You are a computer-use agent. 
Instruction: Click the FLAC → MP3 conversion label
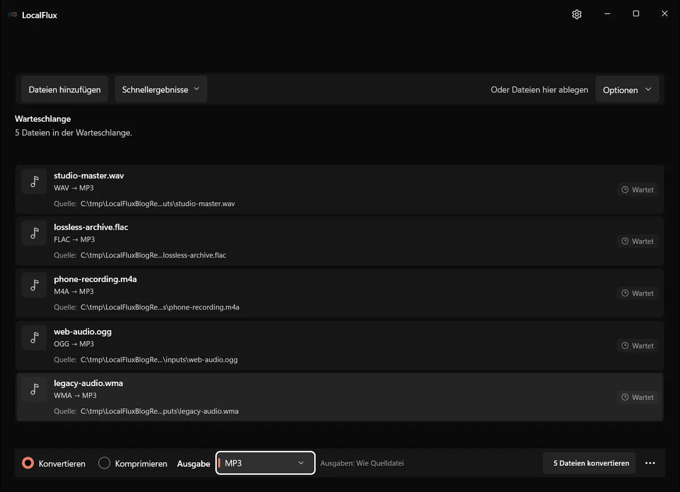click(x=74, y=239)
